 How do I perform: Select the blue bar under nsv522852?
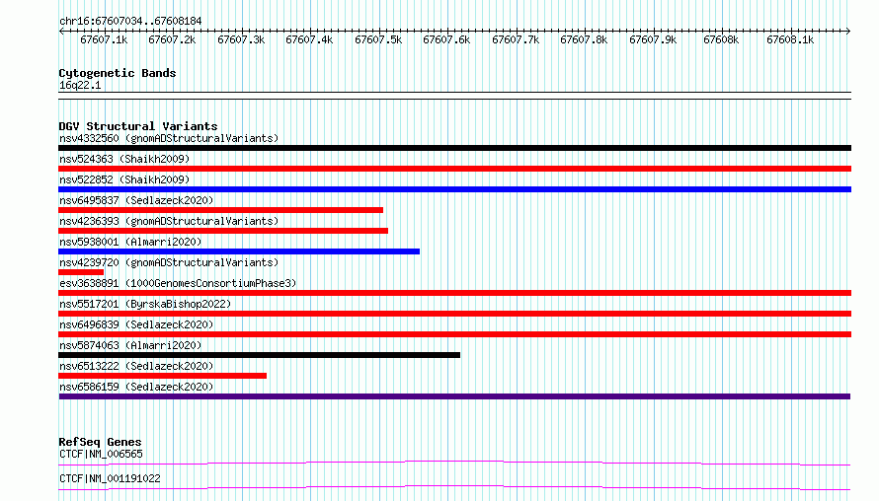454,189
